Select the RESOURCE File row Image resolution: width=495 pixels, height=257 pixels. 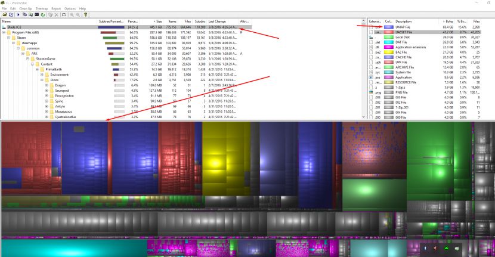tap(425, 82)
